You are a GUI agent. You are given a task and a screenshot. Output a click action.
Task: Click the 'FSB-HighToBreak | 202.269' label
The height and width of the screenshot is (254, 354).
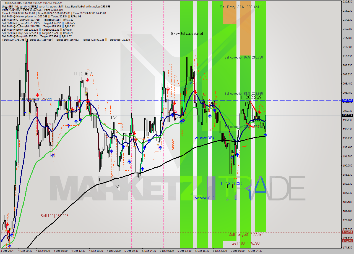pos(35,99)
